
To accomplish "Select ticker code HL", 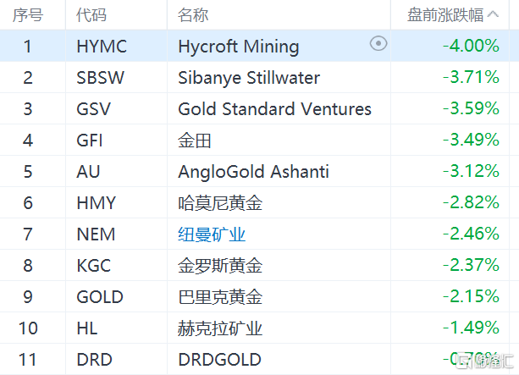I will coord(87,328).
